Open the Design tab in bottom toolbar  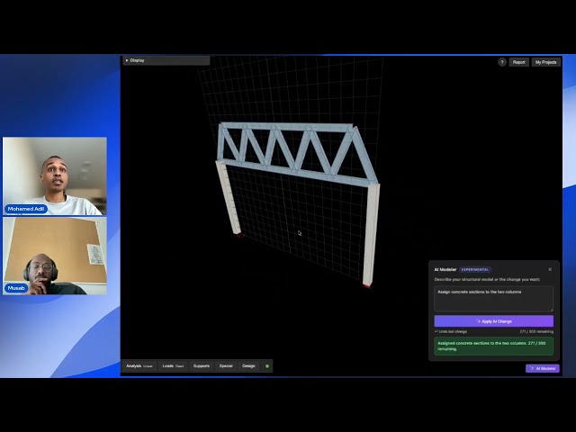click(x=248, y=366)
